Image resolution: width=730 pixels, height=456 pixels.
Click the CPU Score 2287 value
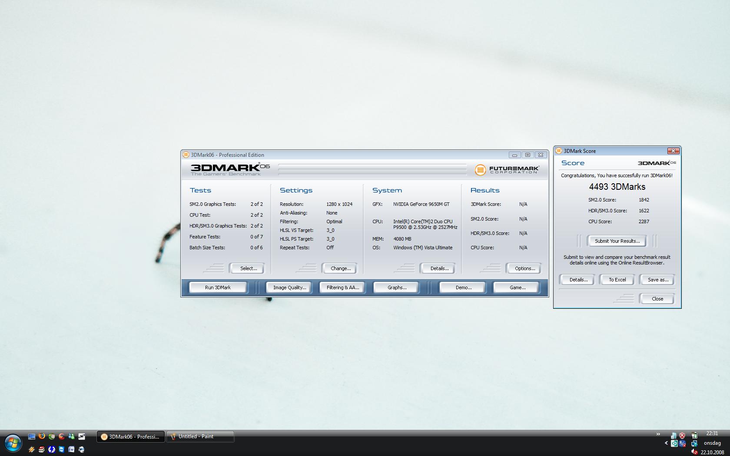point(644,221)
